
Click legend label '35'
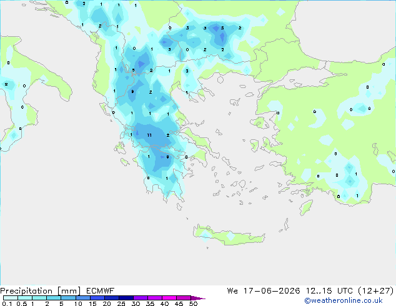(x=150, y=304)
